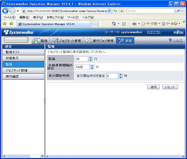Screen dimensions: 187x159
Task: Click sidebar scroll left arrow
Action: [4, 156]
